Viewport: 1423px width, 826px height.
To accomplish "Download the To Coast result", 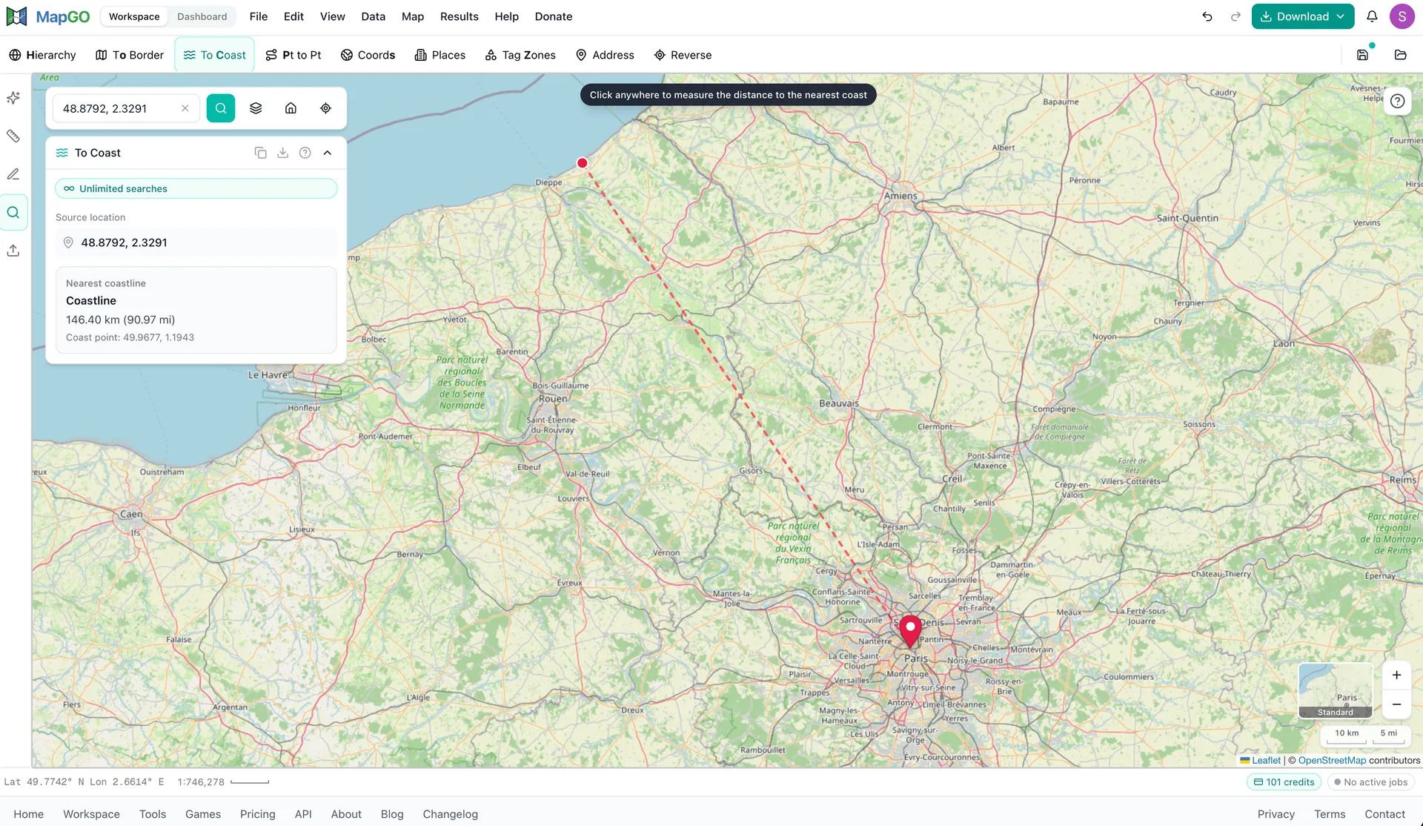I will pos(282,153).
